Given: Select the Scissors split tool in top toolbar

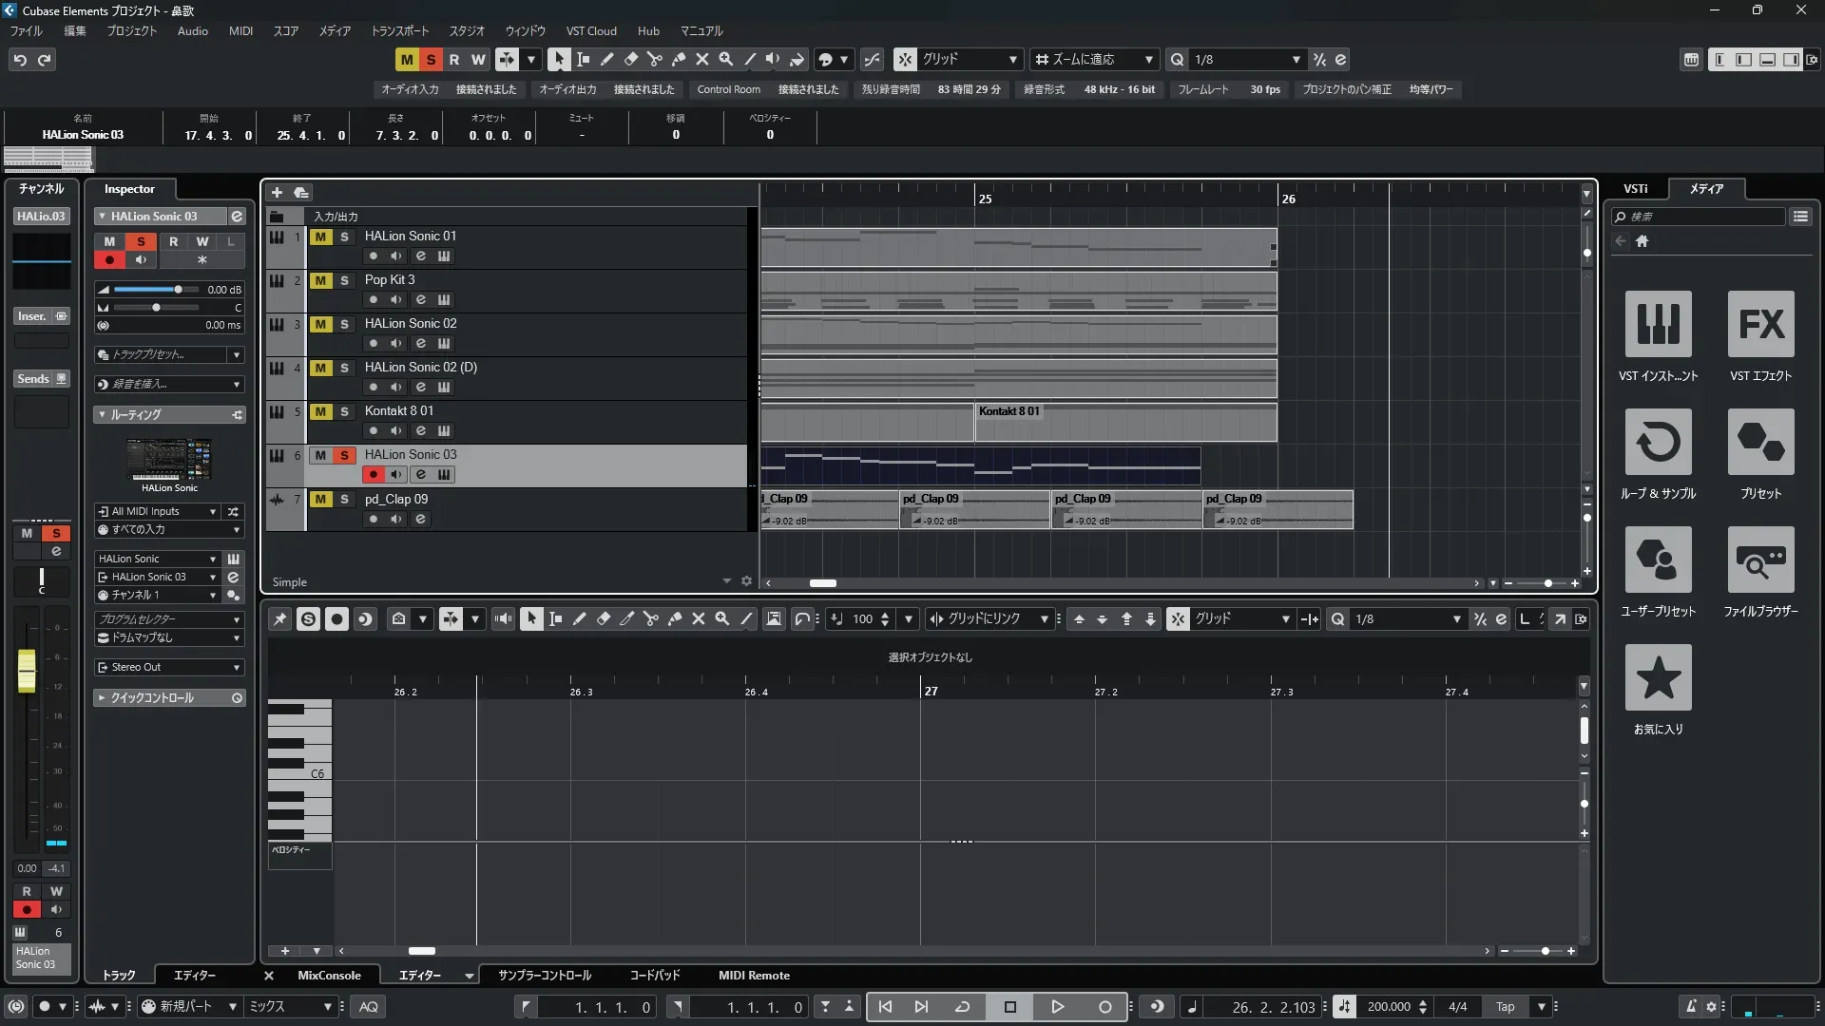Looking at the screenshot, I should 654,59.
